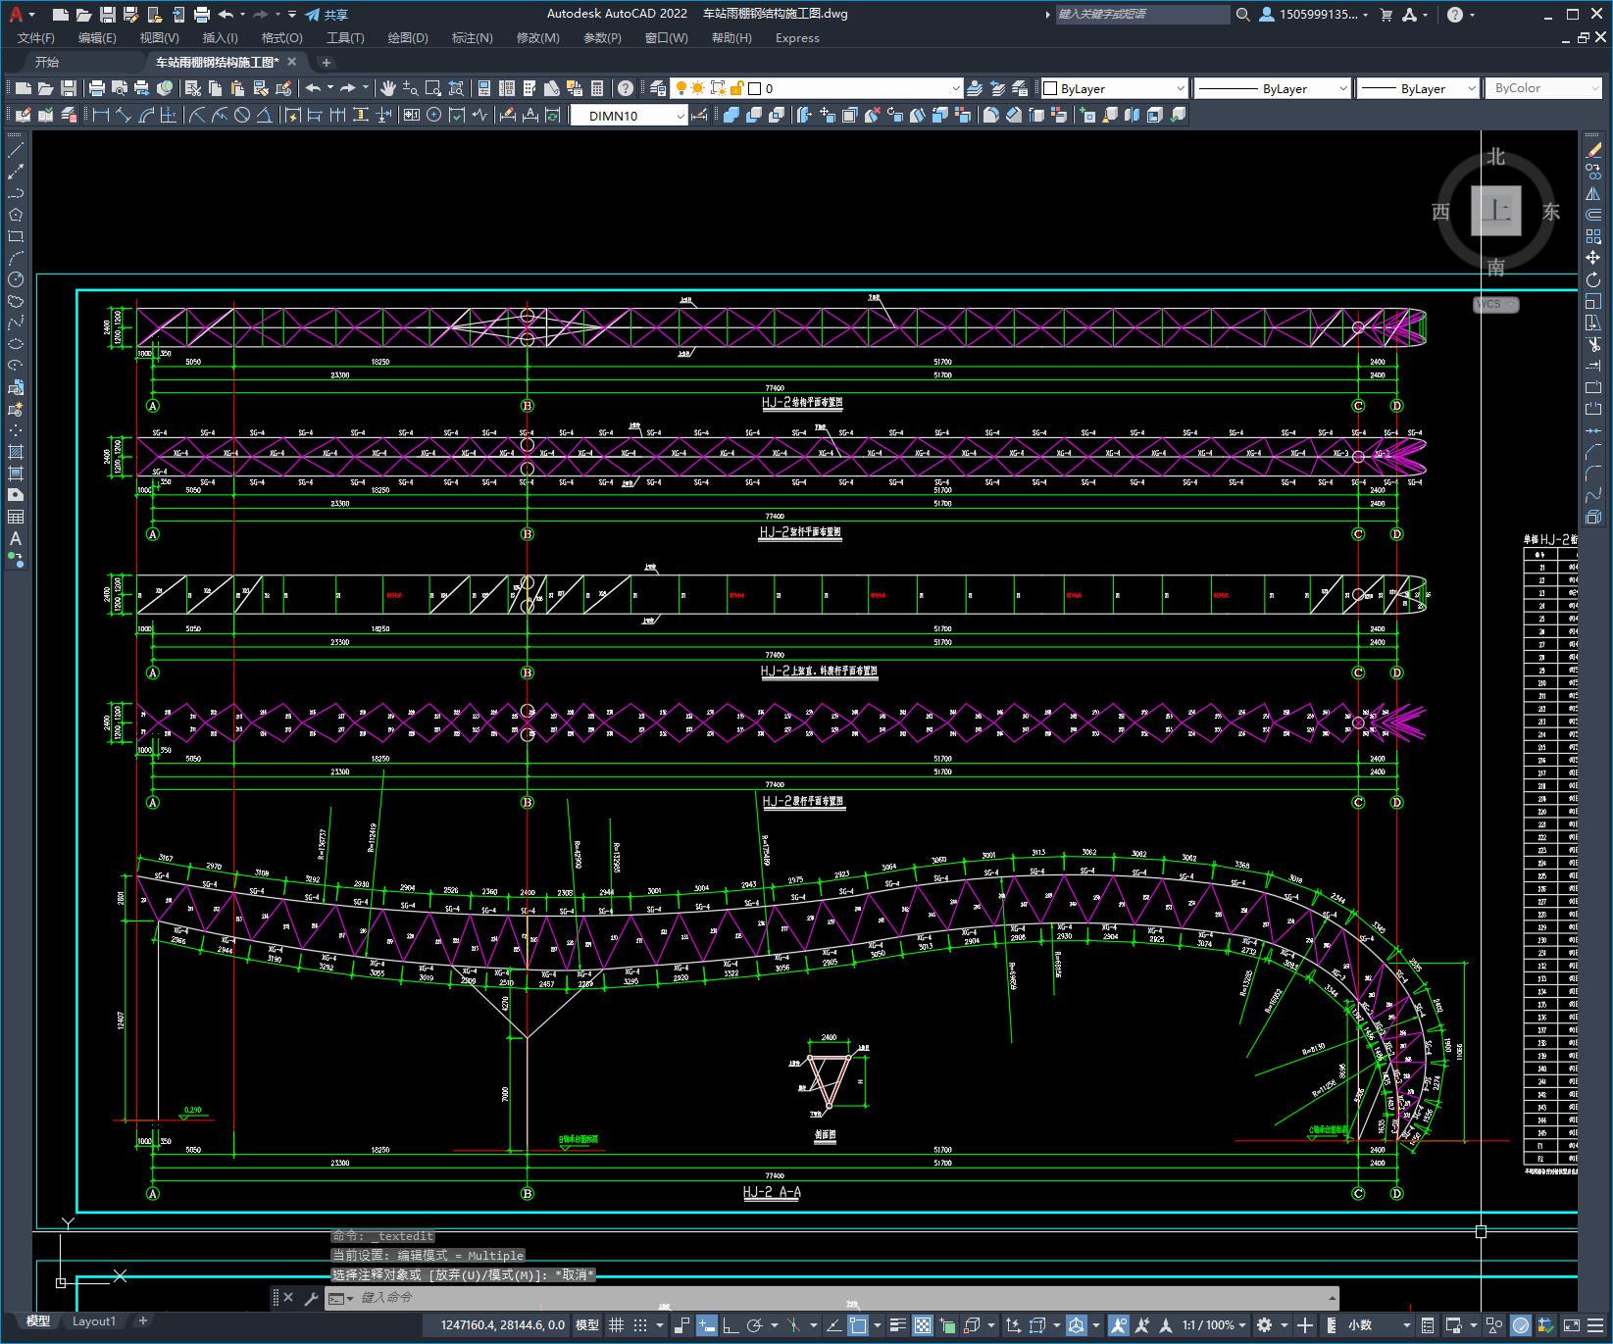The width and height of the screenshot is (1613, 1344).
Task: Click the Redo arrow icon
Action: [348, 88]
